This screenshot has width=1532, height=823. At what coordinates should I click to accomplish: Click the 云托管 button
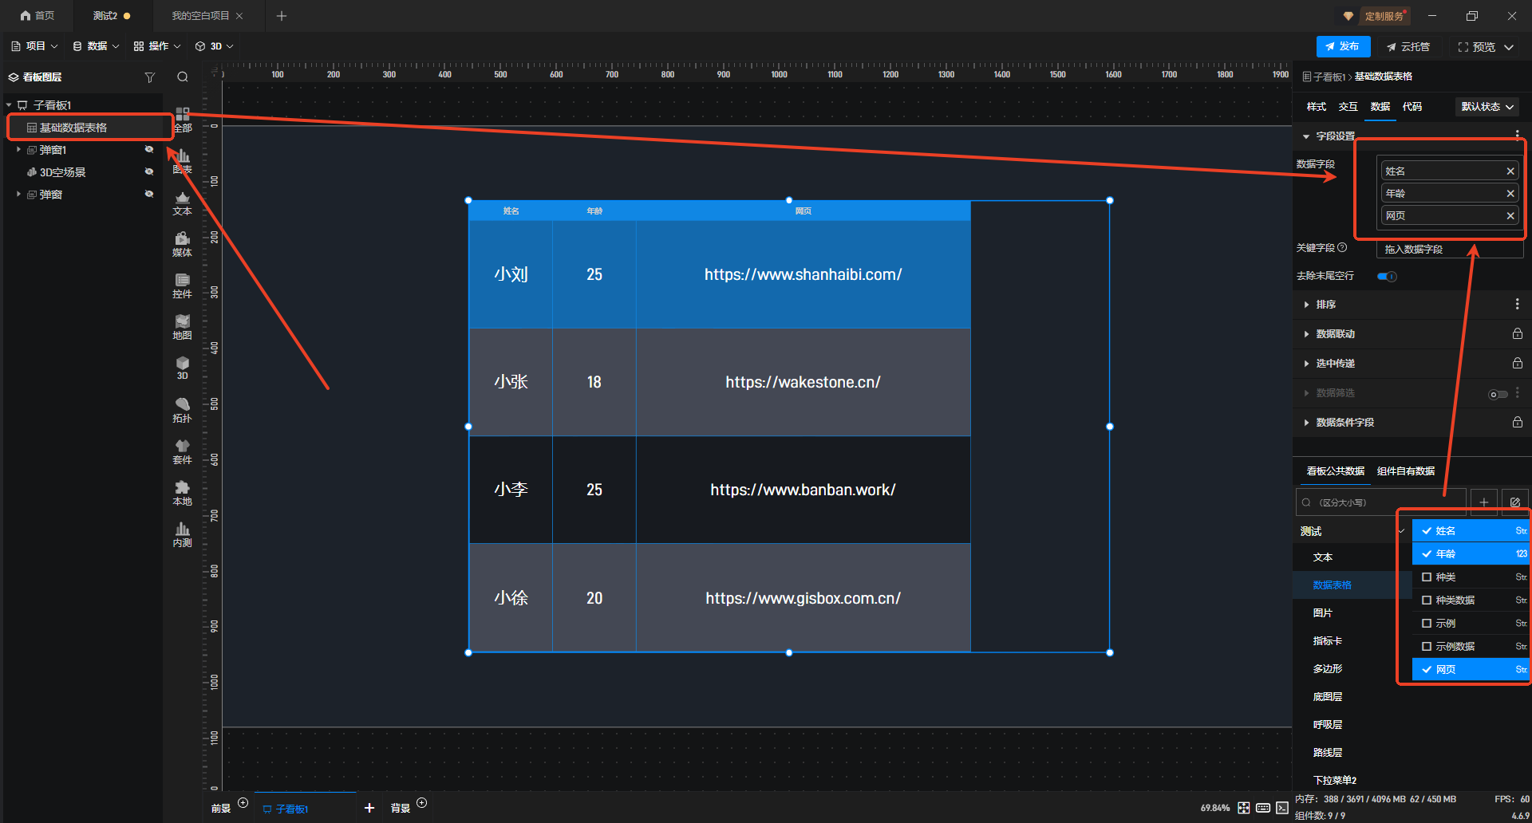pyautogui.click(x=1408, y=47)
